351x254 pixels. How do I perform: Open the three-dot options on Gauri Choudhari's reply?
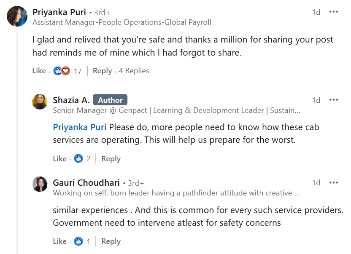pyautogui.click(x=334, y=183)
